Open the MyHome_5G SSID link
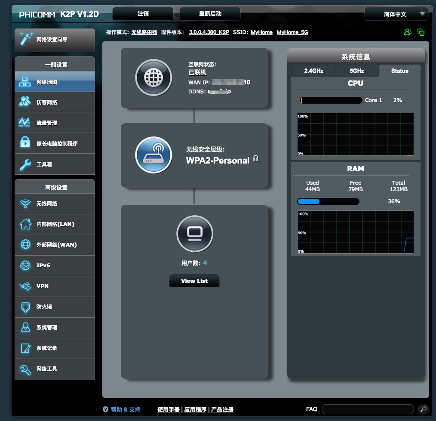Viewport: 436px width, 421px height. tap(292, 32)
